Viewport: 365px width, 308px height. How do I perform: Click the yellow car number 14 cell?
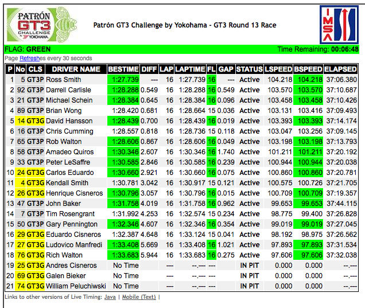point(21,121)
